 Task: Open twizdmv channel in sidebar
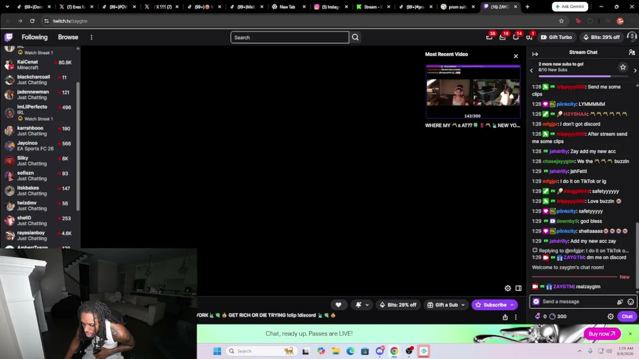pyautogui.click(x=40, y=205)
